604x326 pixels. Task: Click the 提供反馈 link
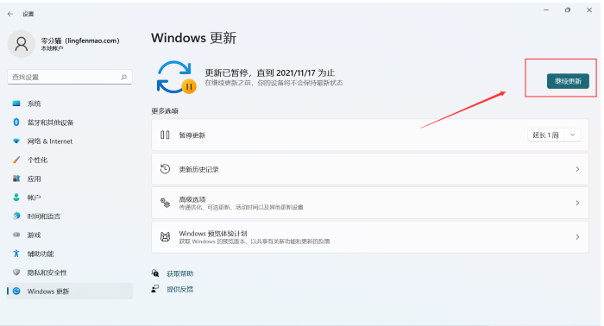pos(179,290)
